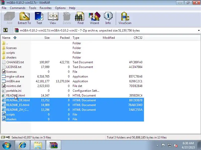Viewport: 201px width, 150px height.
Task: Click the key icon in the status bar
Action: pyautogui.click(x=8, y=137)
